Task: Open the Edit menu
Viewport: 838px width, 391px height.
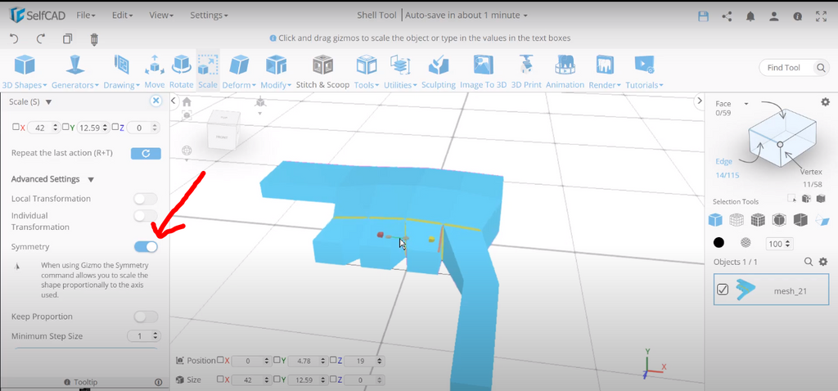Action: [x=123, y=15]
